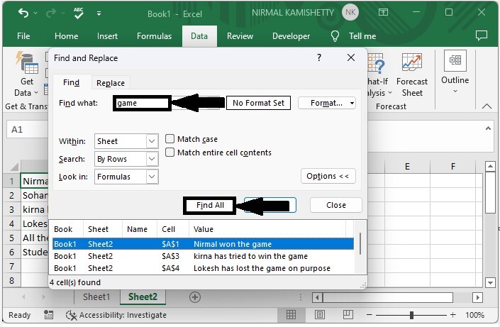Viewport: 500px width, 327px height.
Task: Switch to the Developer ribbon tab
Action: [x=291, y=36]
